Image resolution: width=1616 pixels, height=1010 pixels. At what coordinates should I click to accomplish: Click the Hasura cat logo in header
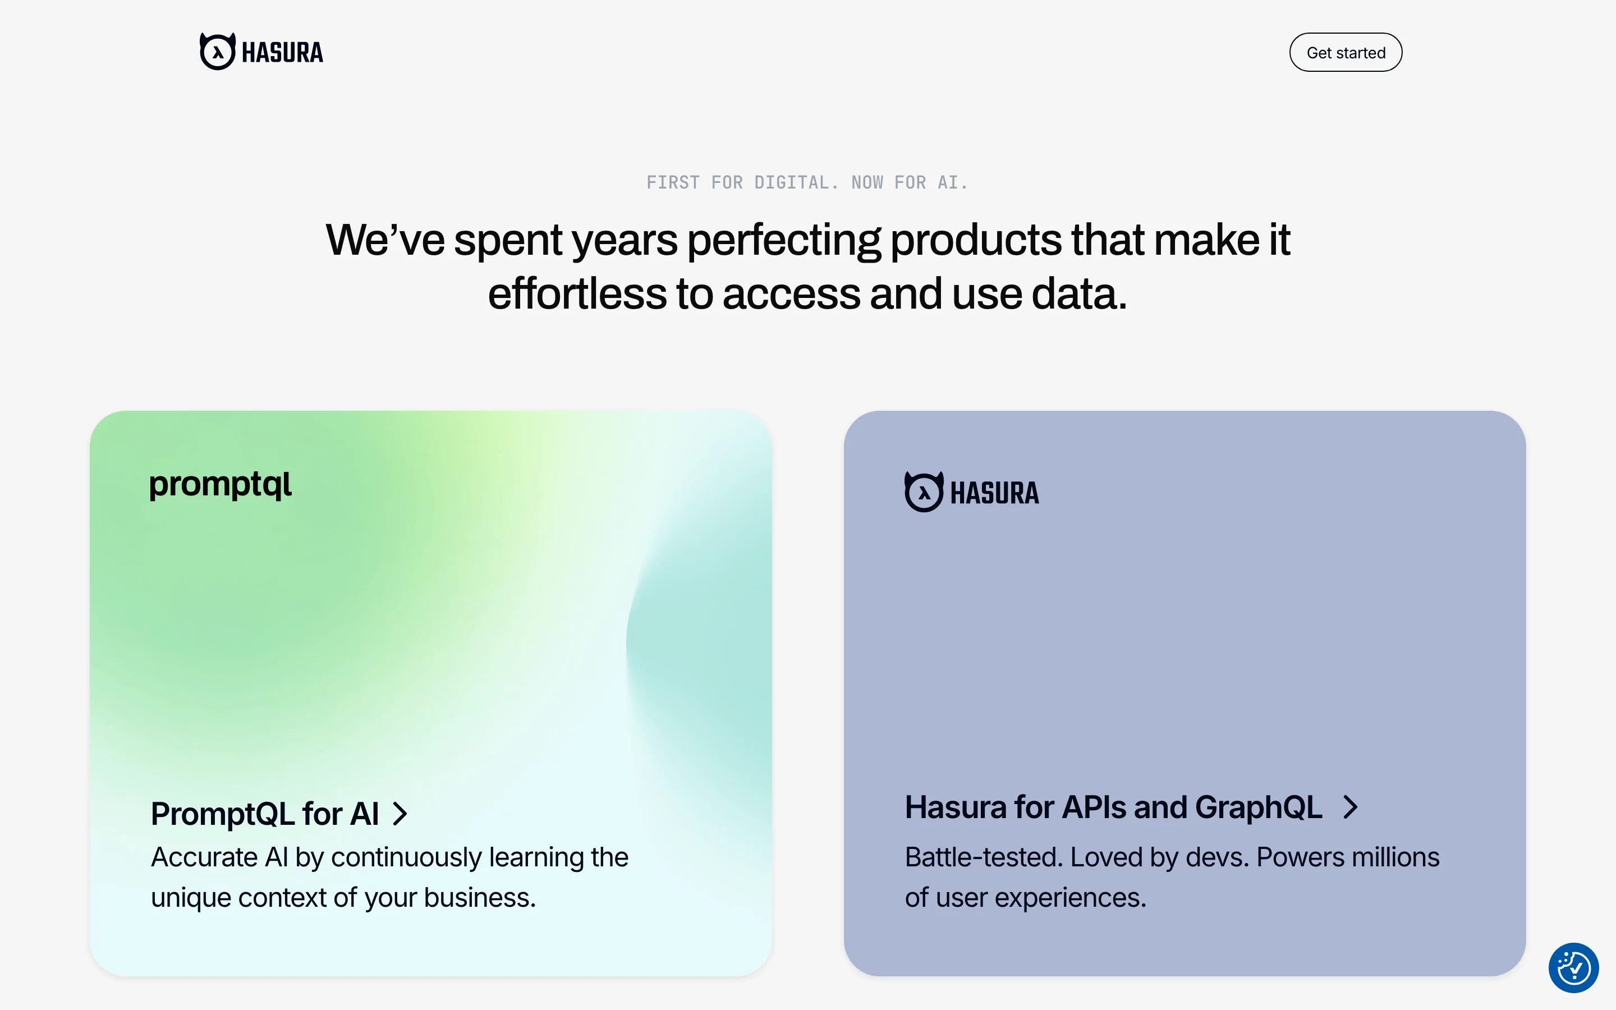coord(218,52)
